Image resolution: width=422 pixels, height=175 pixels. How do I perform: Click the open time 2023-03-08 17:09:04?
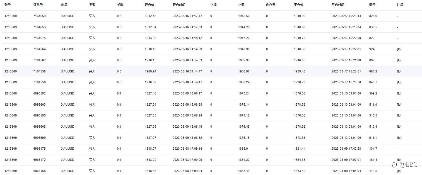187,171
